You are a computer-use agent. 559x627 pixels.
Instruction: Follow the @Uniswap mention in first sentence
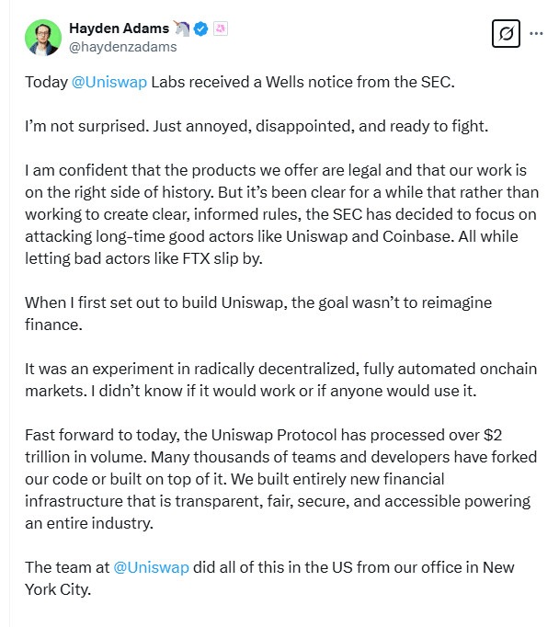click(109, 82)
